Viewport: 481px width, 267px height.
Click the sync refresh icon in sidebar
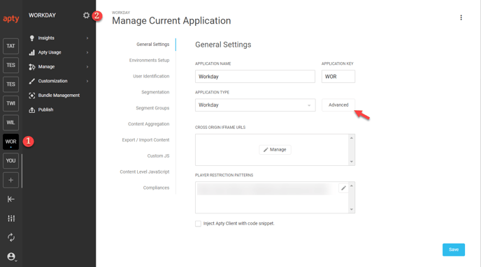pyautogui.click(x=11, y=238)
